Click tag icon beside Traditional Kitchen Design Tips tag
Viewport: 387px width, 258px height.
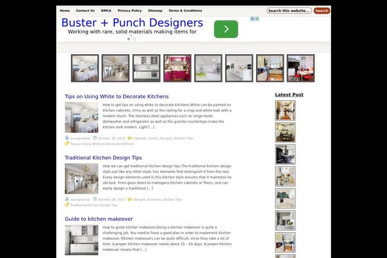pos(67,204)
